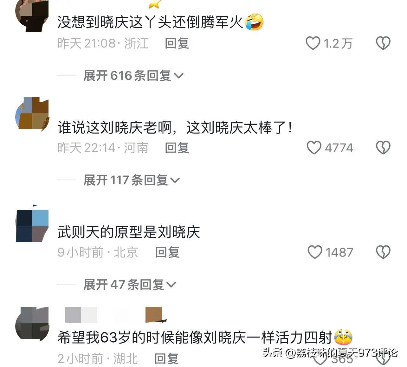The height and width of the screenshot is (367, 407).
Task: Open the blurred username above 希望我63岁 comment
Action: point(116,315)
